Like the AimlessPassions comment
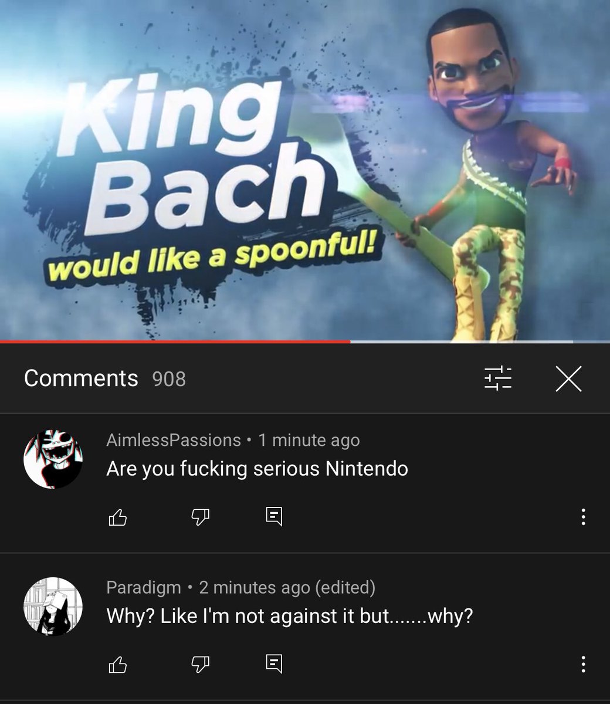 pyautogui.click(x=118, y=517)
